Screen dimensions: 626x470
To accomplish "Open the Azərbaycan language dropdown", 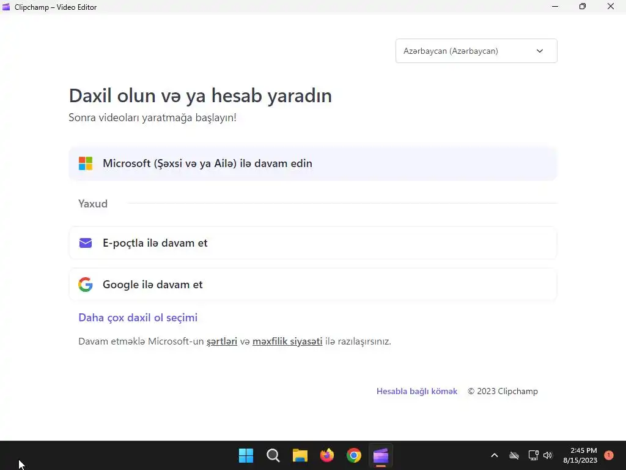I will click(x=476, y=51).
